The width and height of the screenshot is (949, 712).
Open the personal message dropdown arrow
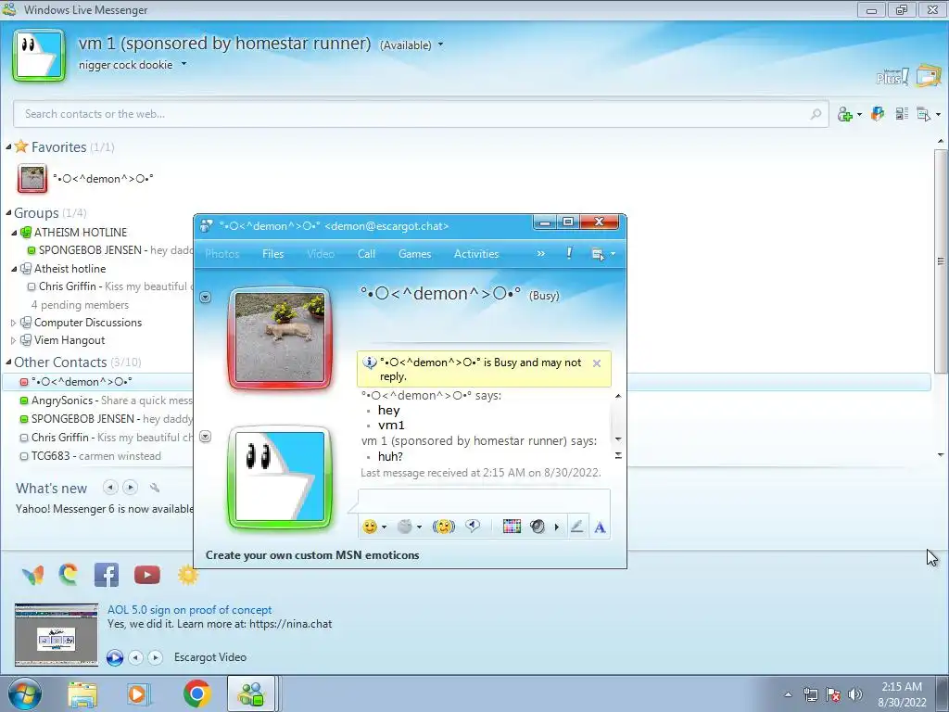click(x=183, y=64)
